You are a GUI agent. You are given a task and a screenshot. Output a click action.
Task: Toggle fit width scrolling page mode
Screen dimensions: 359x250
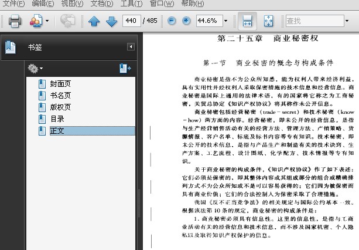click(x=247, y=21)
